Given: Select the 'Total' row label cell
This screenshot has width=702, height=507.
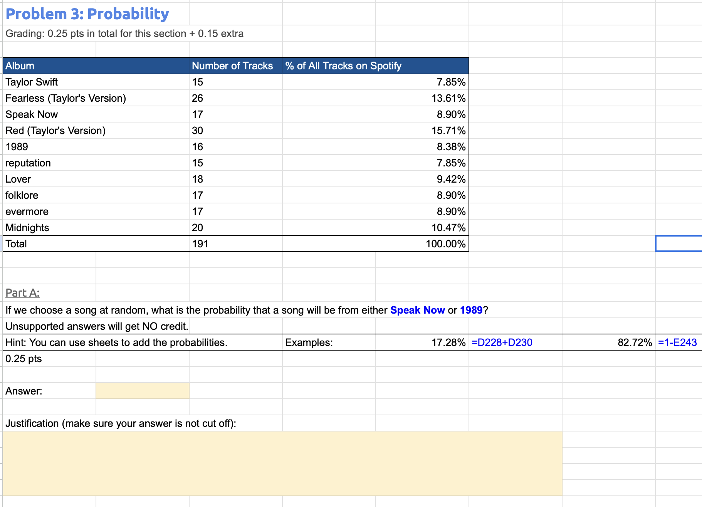Looking at the screenshot, I should [x=96, y=244].
